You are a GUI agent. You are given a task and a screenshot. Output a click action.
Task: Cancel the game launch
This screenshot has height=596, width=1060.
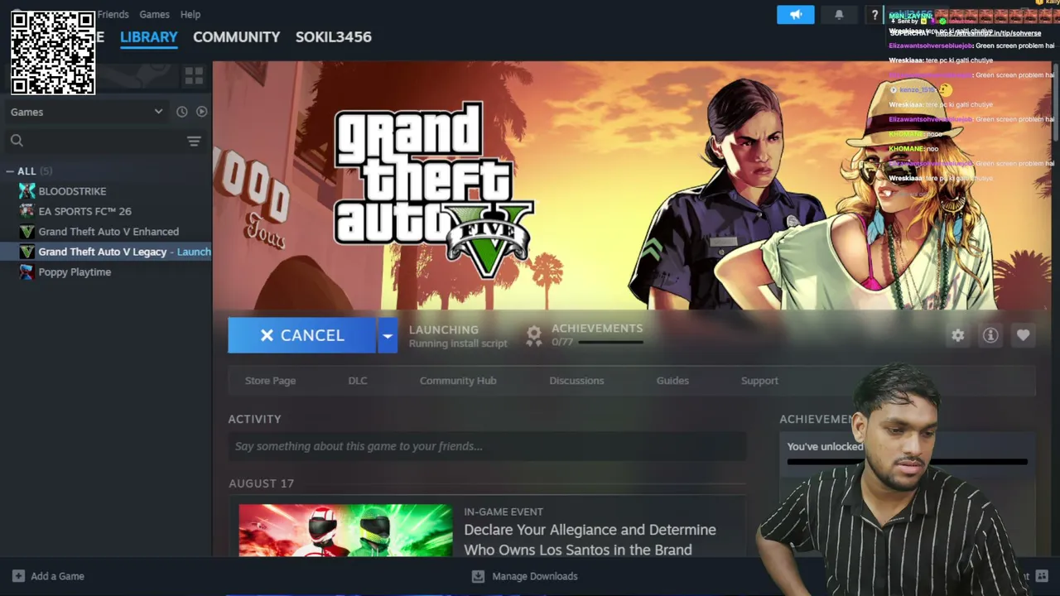pos(302,335)
